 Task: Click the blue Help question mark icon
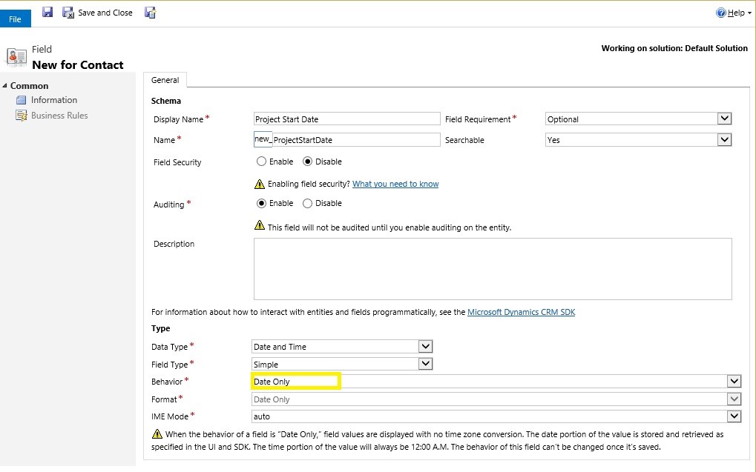point(721,13)
